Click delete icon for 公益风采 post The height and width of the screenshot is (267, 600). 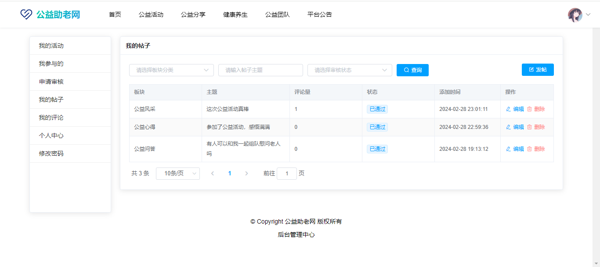529,109
